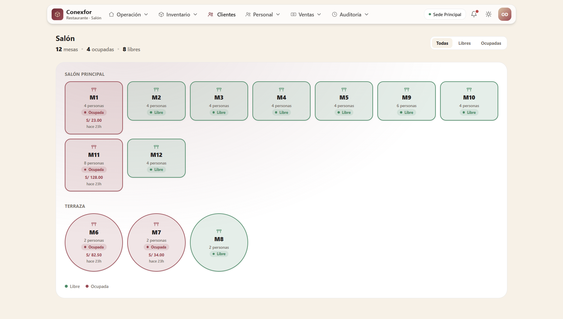563x319 pixels.
Task: Open the six-person table M9 card
Action: point(406,101)
